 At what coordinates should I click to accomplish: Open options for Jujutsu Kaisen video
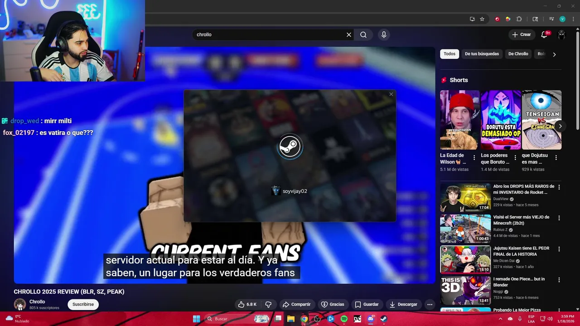coord(559,249)
